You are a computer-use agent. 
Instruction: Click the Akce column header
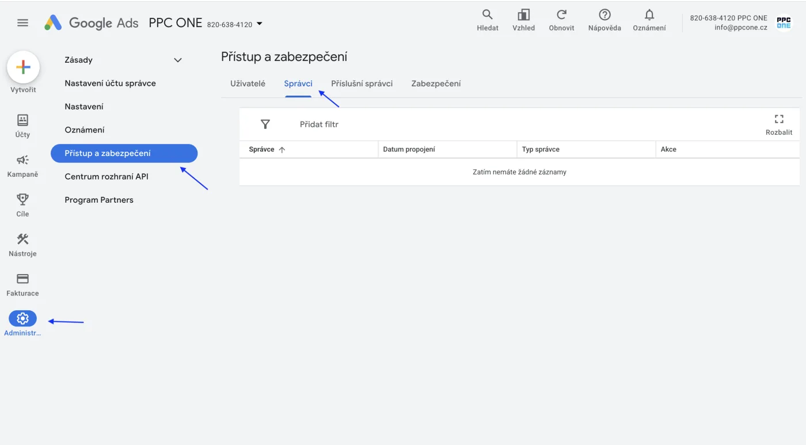click(668, 149)
